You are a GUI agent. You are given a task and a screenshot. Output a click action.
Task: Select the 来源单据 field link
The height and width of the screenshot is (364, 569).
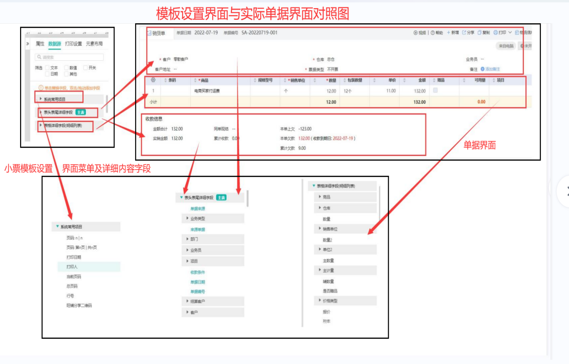[x=197, y=230]
